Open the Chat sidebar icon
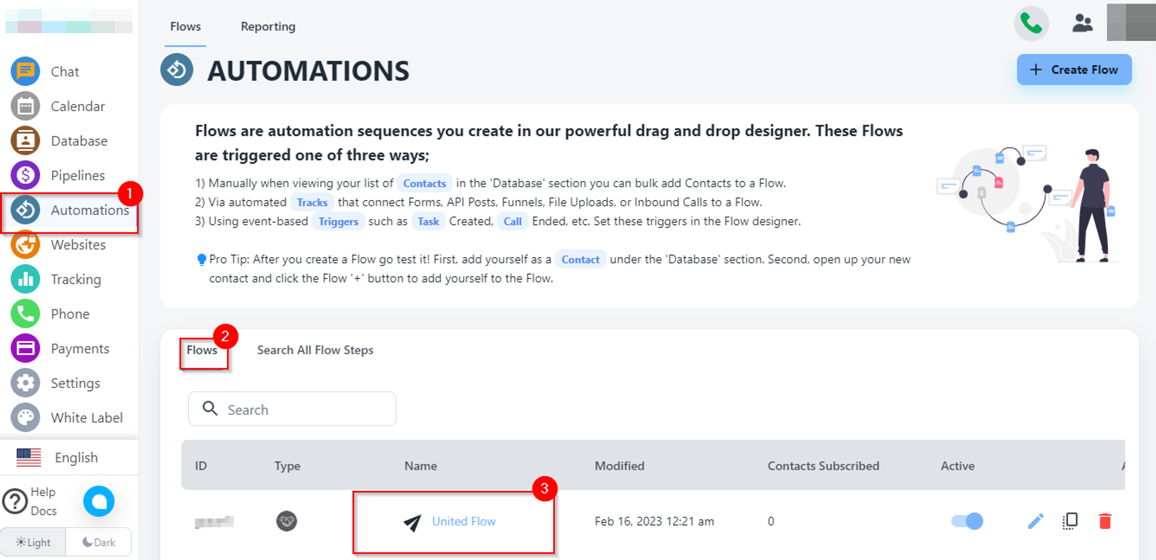 point(25,72)
